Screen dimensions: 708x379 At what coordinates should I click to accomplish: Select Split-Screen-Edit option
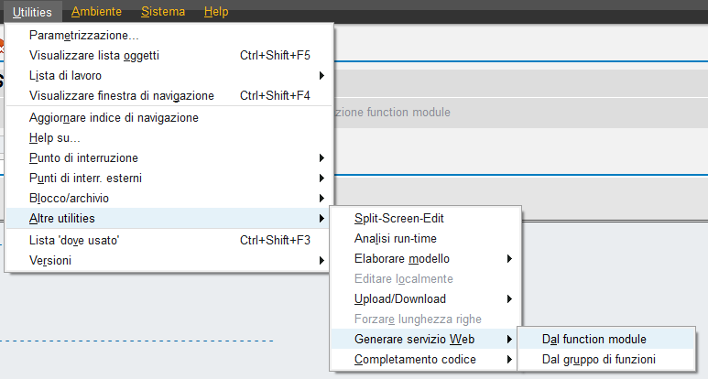tap(426, 219)
